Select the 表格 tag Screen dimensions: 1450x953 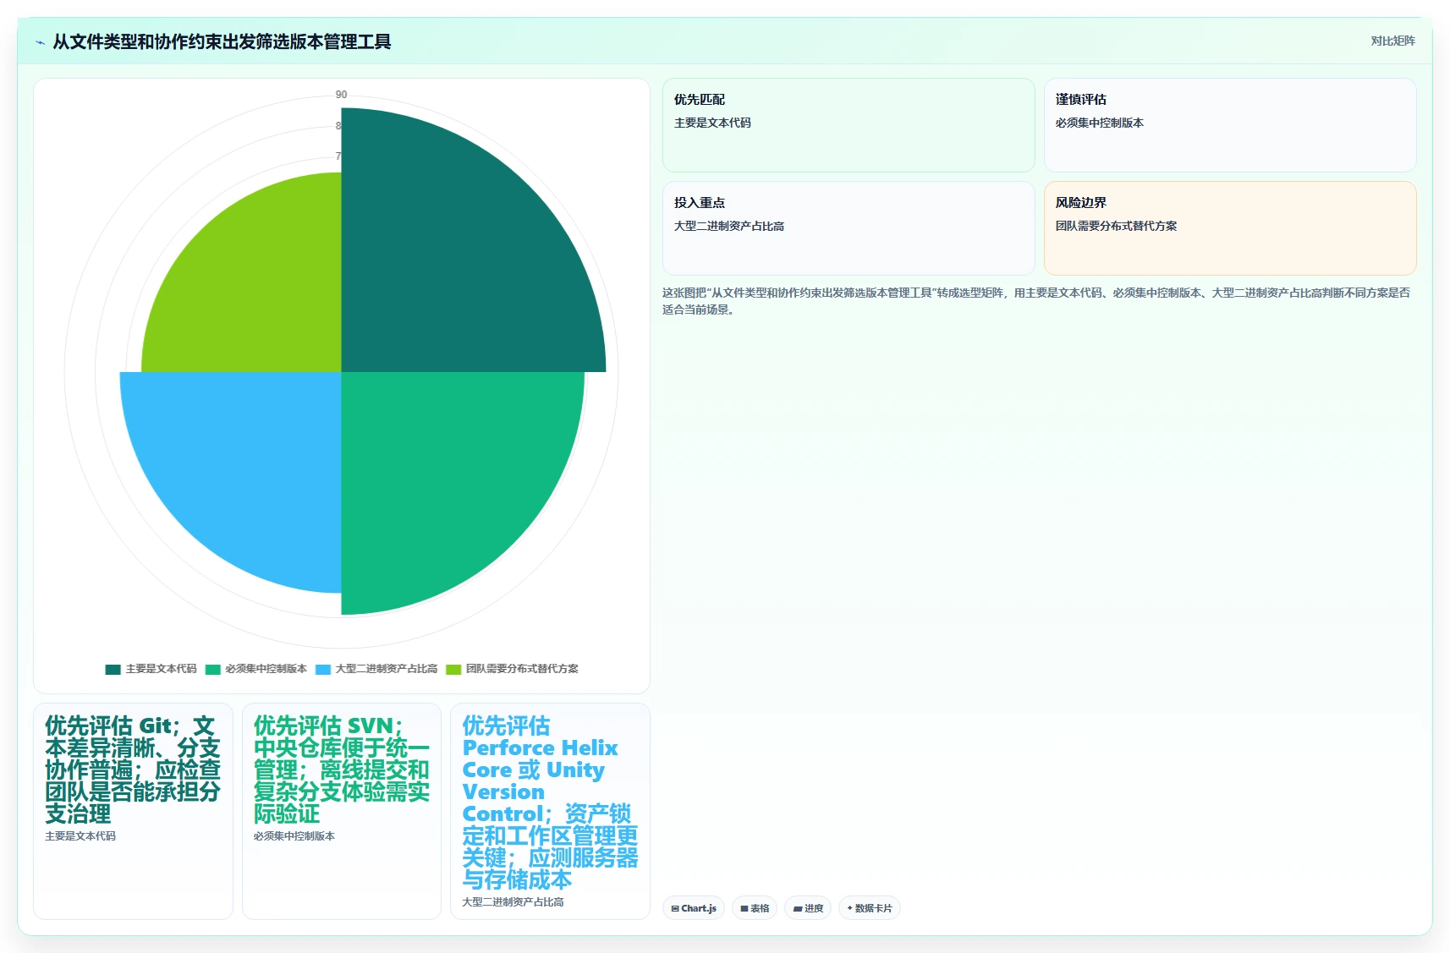point(755,908)
